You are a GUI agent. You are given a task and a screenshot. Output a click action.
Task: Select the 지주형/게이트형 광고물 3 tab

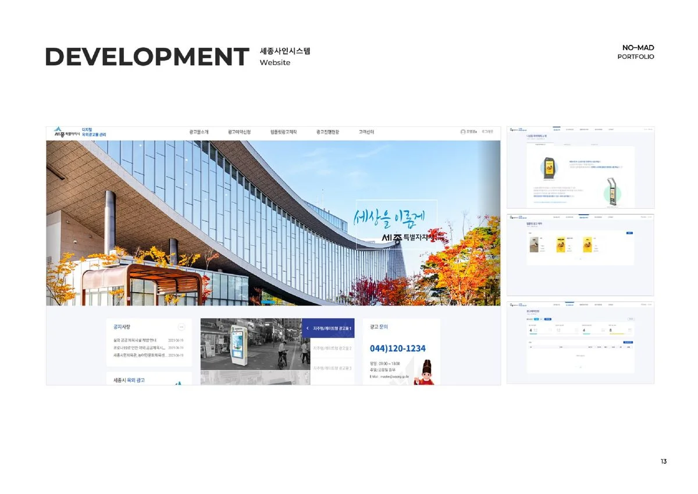tap(332, 368)
